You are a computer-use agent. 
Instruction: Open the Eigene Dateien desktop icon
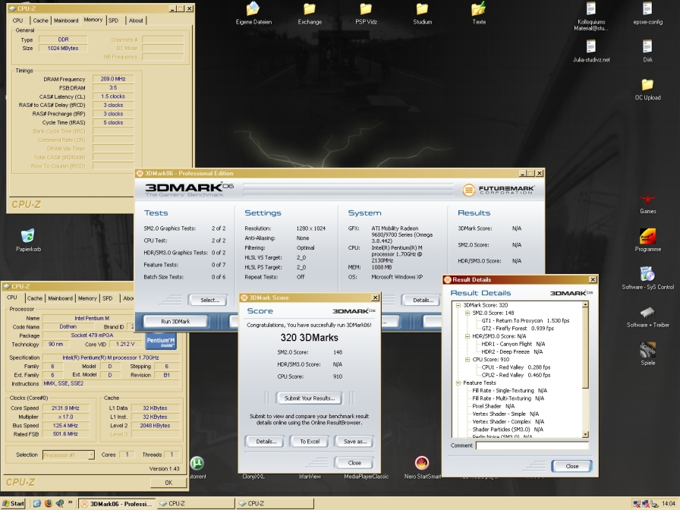click(253, 13)
